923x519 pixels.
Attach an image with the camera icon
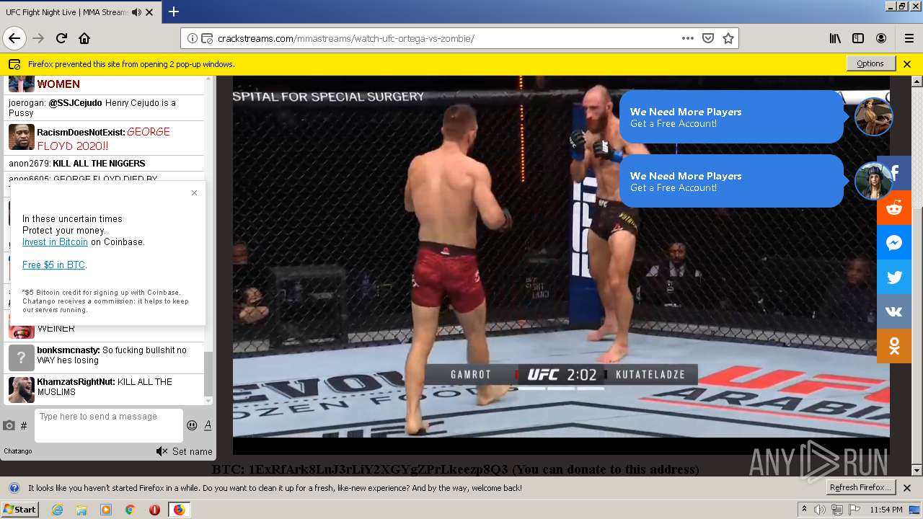pos(9,425)
